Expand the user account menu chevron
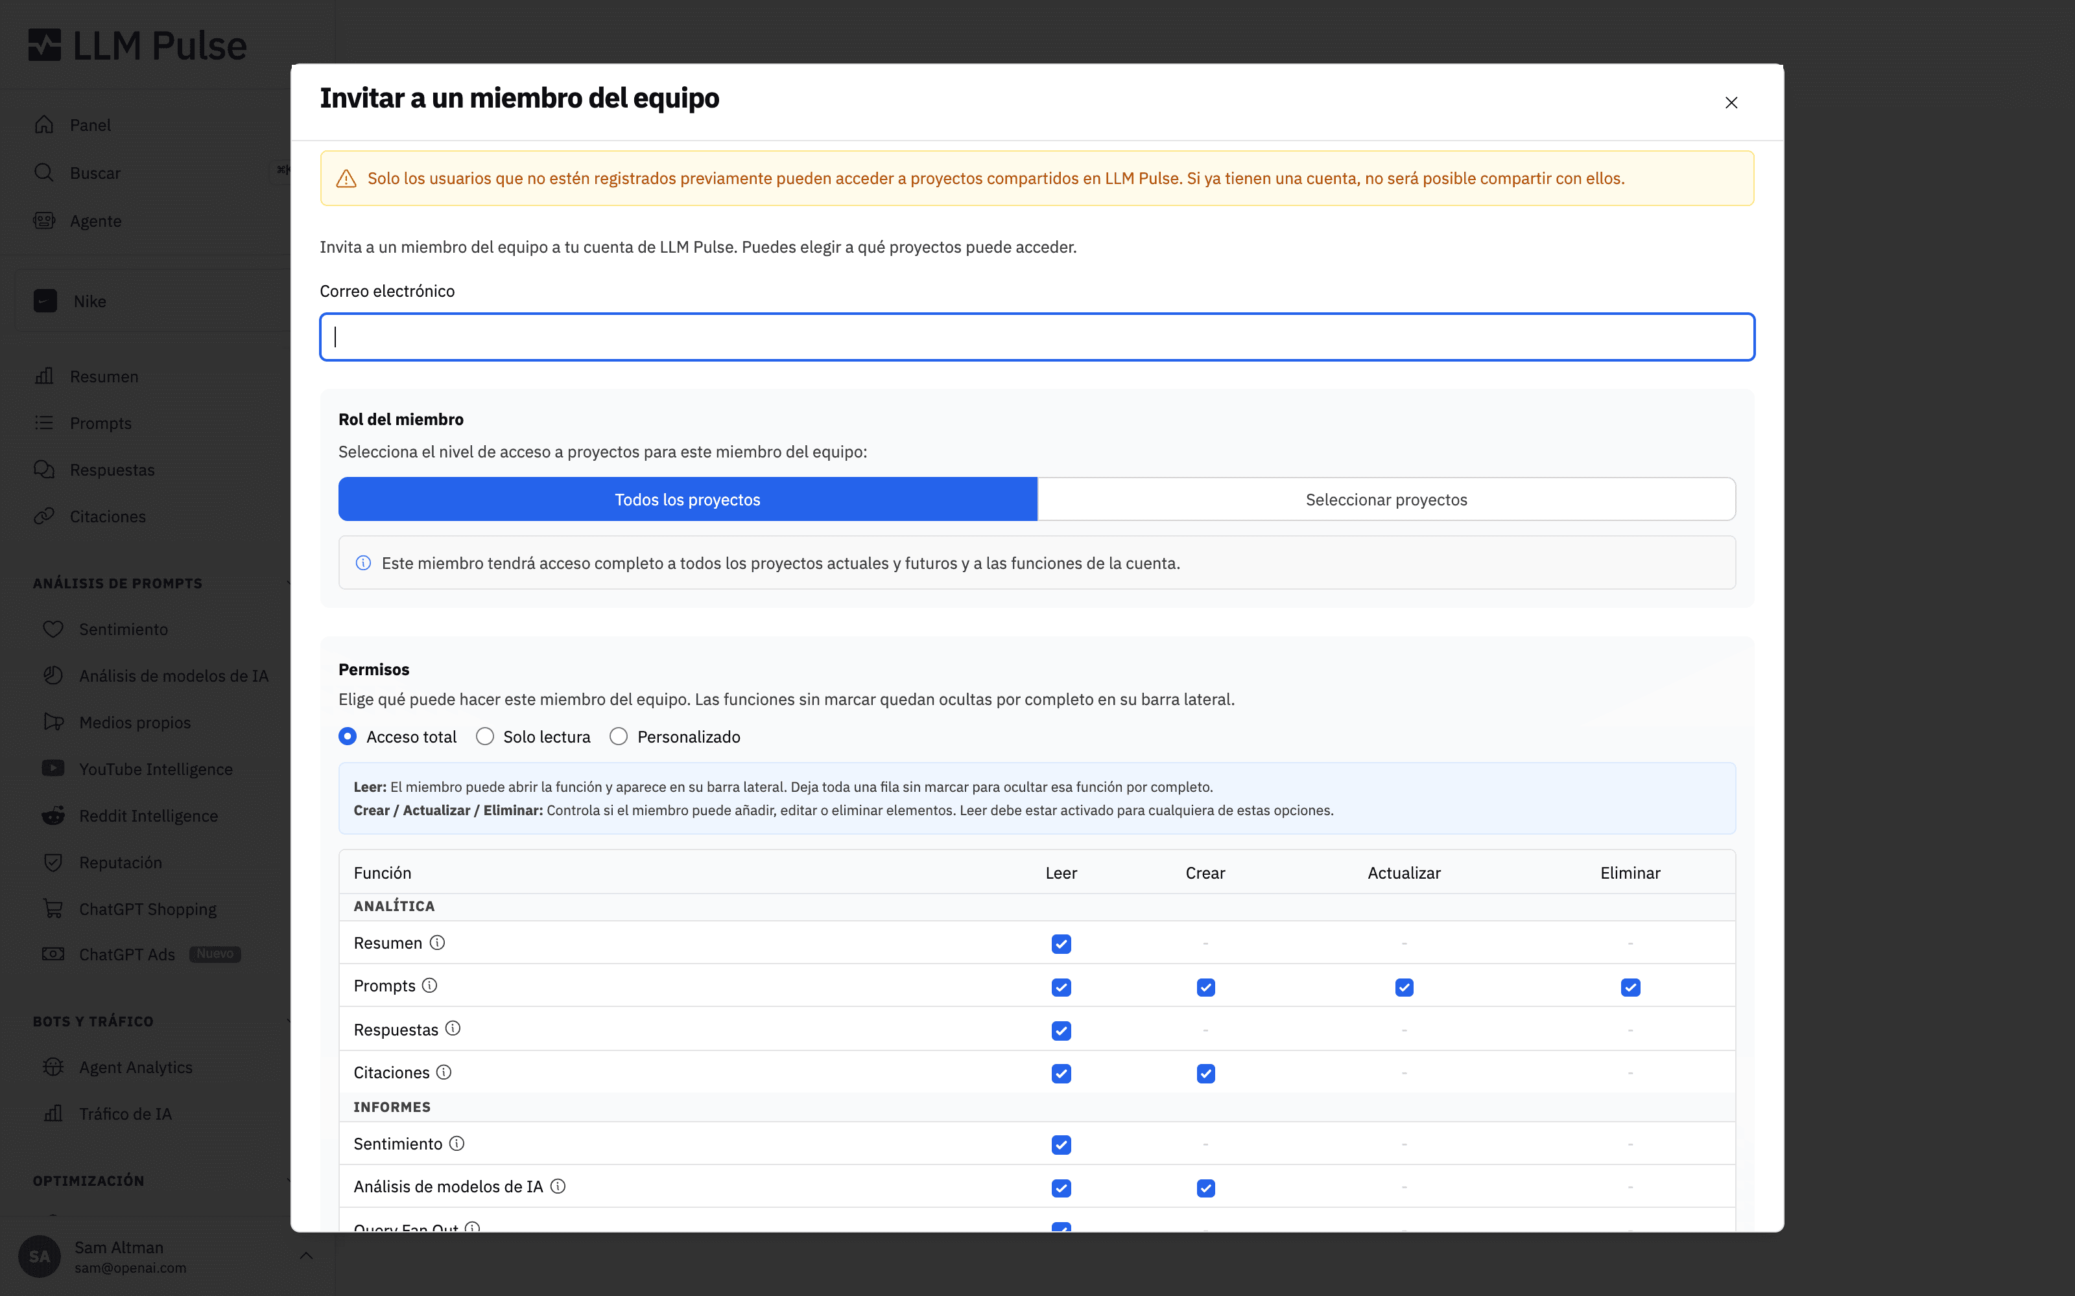The width and height of the screenshot is (2075, 1296). pyautogui.click(x=306, y=1256)
